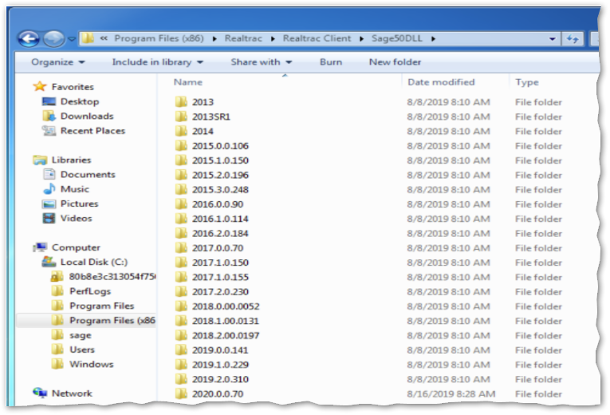Expand the arrow after Realtrac breadcrumb
This screenshot has width=610, height=415.
click(273, 38)
